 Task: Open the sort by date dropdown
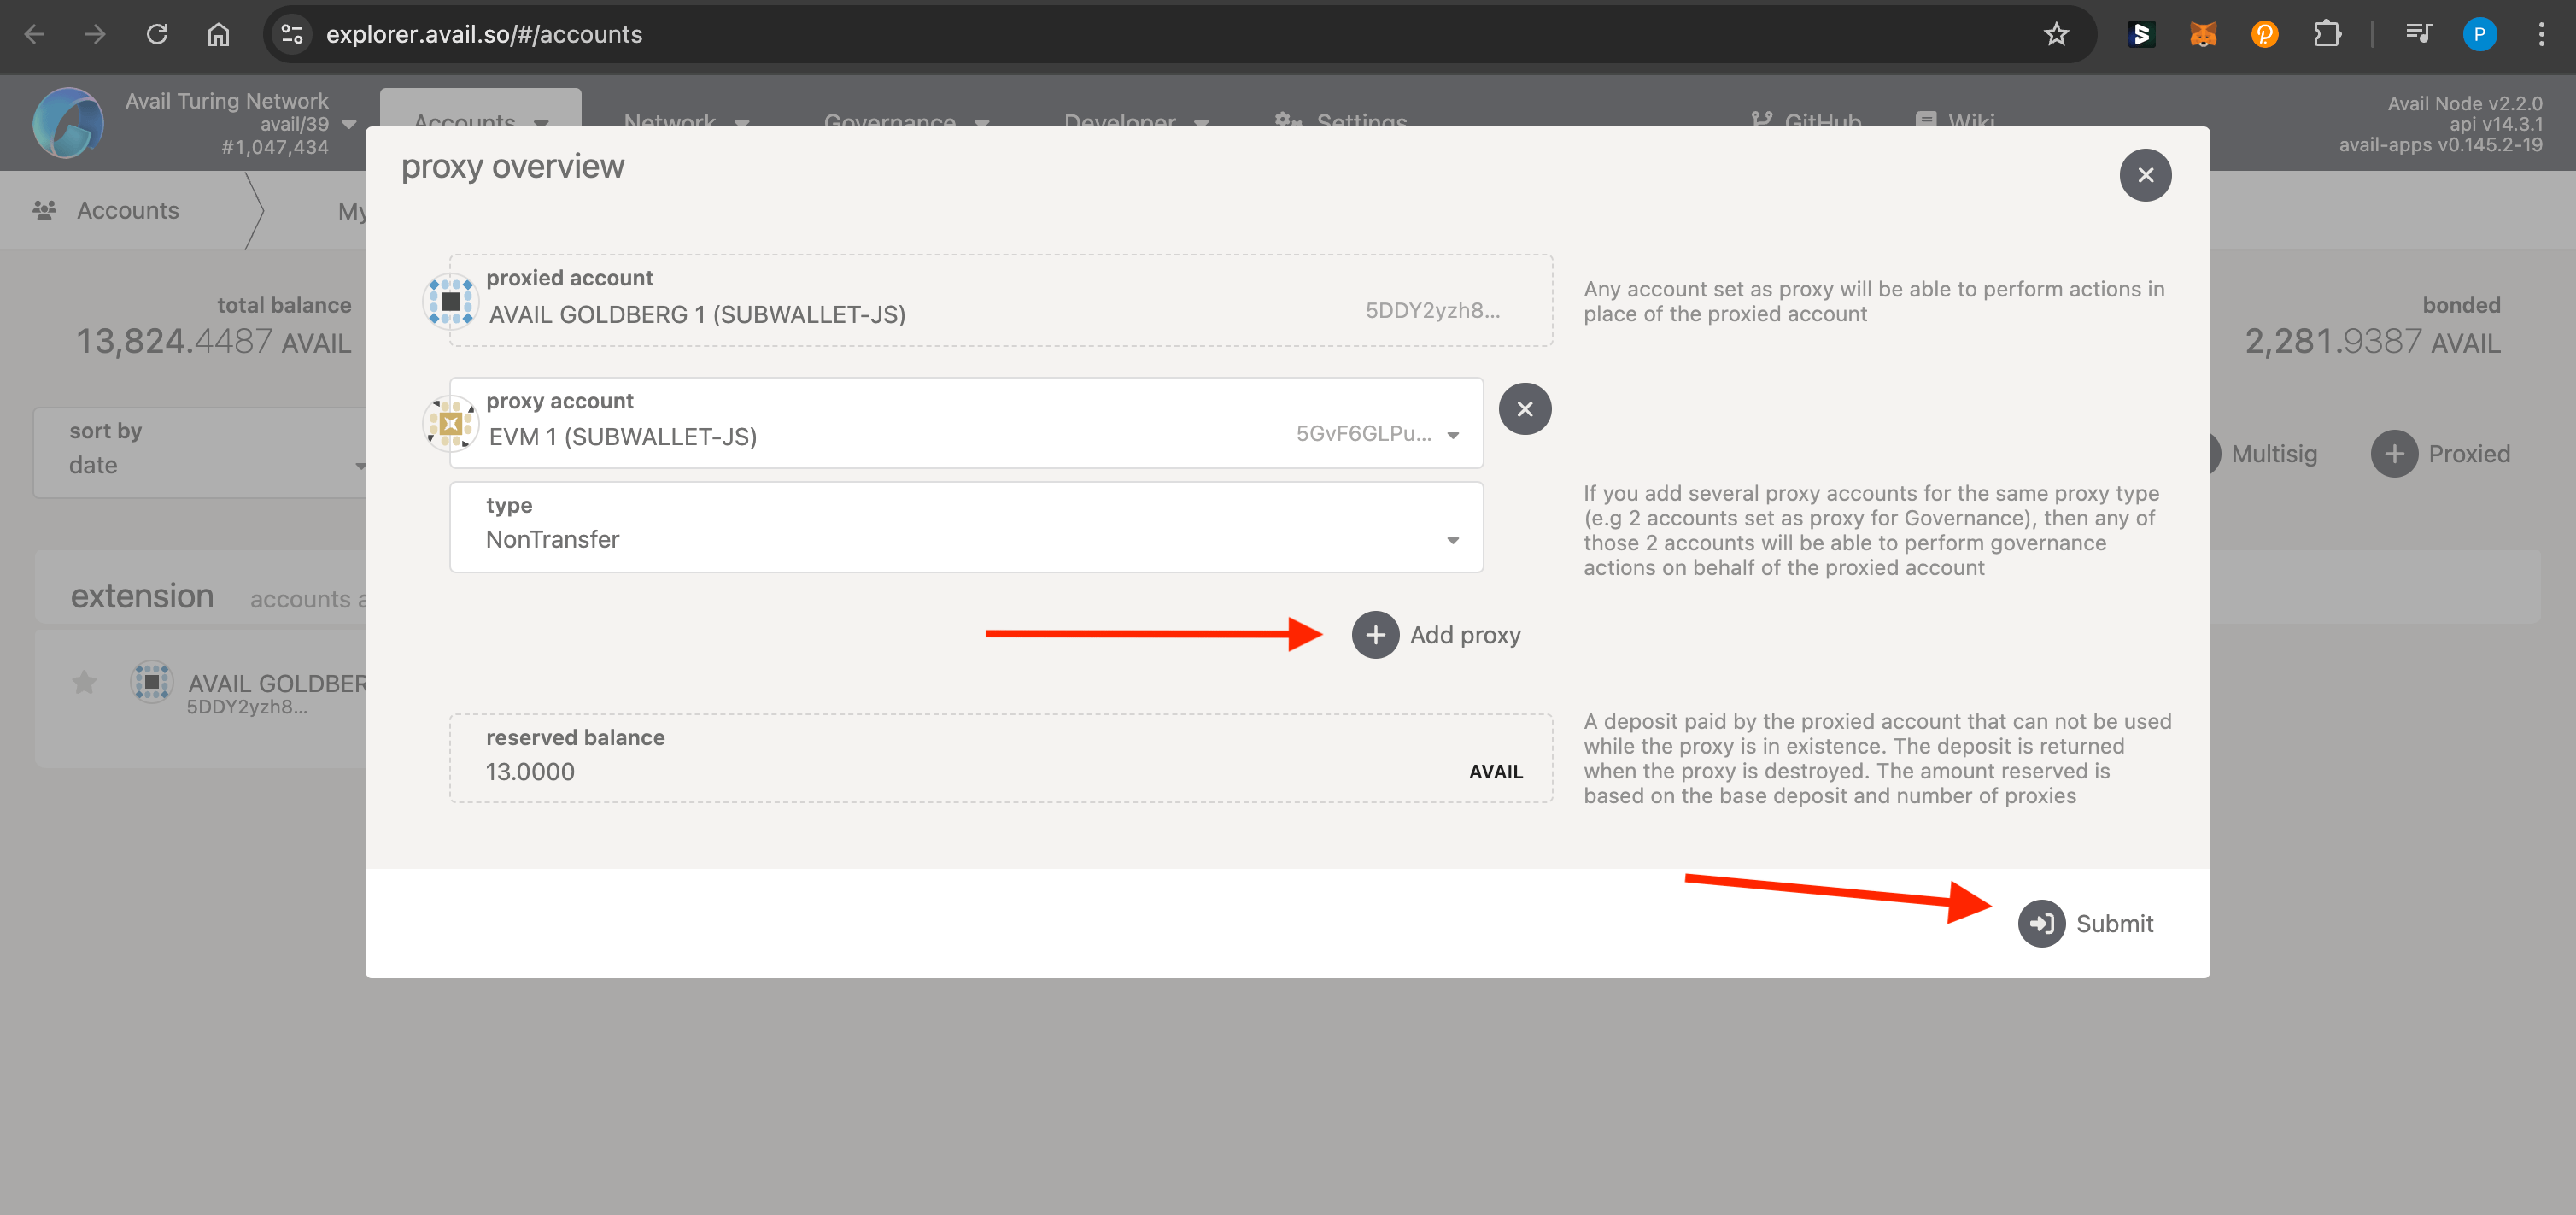[362, 465]
